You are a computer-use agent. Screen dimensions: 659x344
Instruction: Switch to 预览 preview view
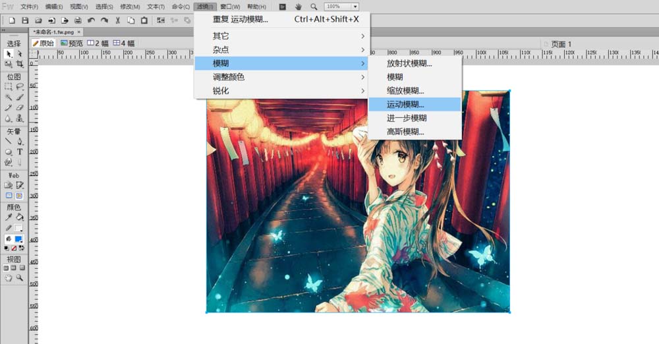tap(72, 43)
